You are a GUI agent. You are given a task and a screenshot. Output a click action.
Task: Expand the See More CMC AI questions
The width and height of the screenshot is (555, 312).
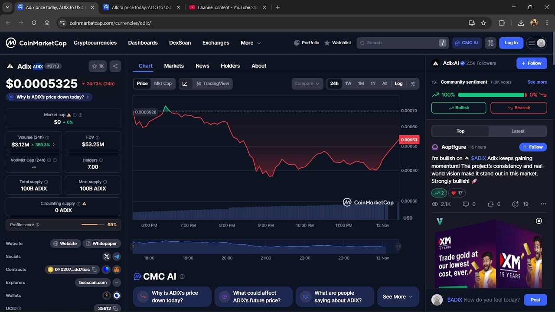tap(398, 297)
